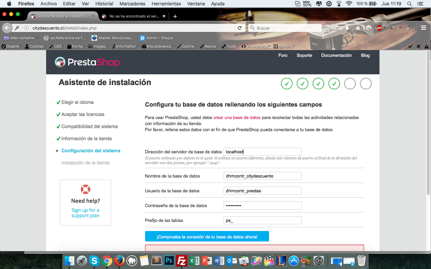431x269 pixels.
Task: Expand the Forms developer toolbar menu
Action: pyautogui.click(x=76, y=46)
